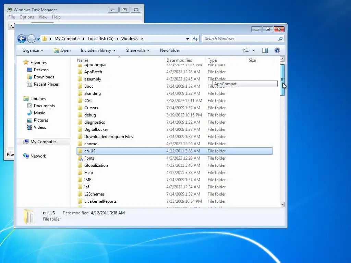The height and width of the screenshot is (263, 351).
Task: Select the CSC folder icon
Action: pos(80,101)
